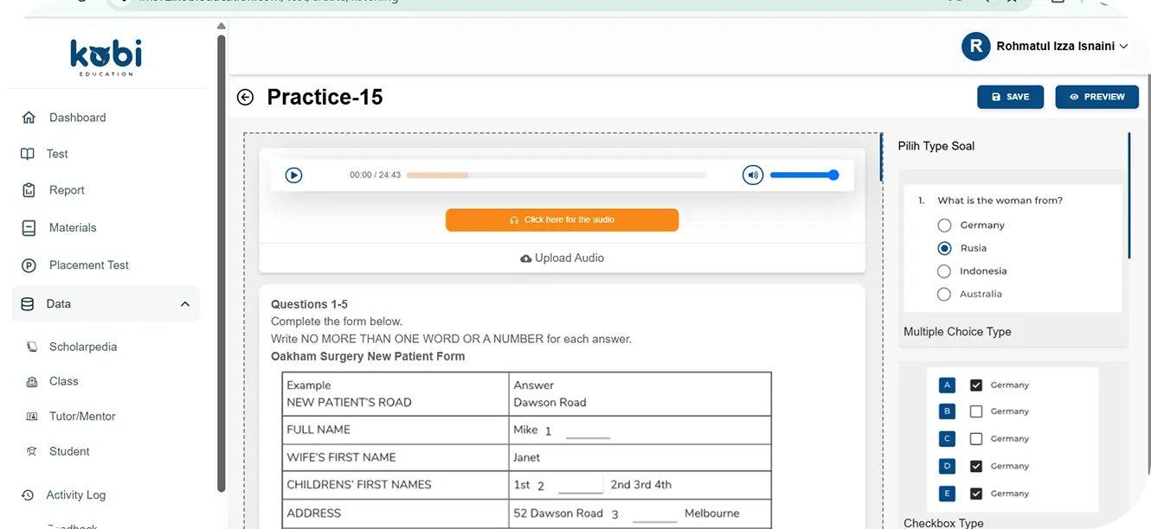Go to Scholarpedia in sidebar
The image size is (1151, 529).
click(82, 347)
